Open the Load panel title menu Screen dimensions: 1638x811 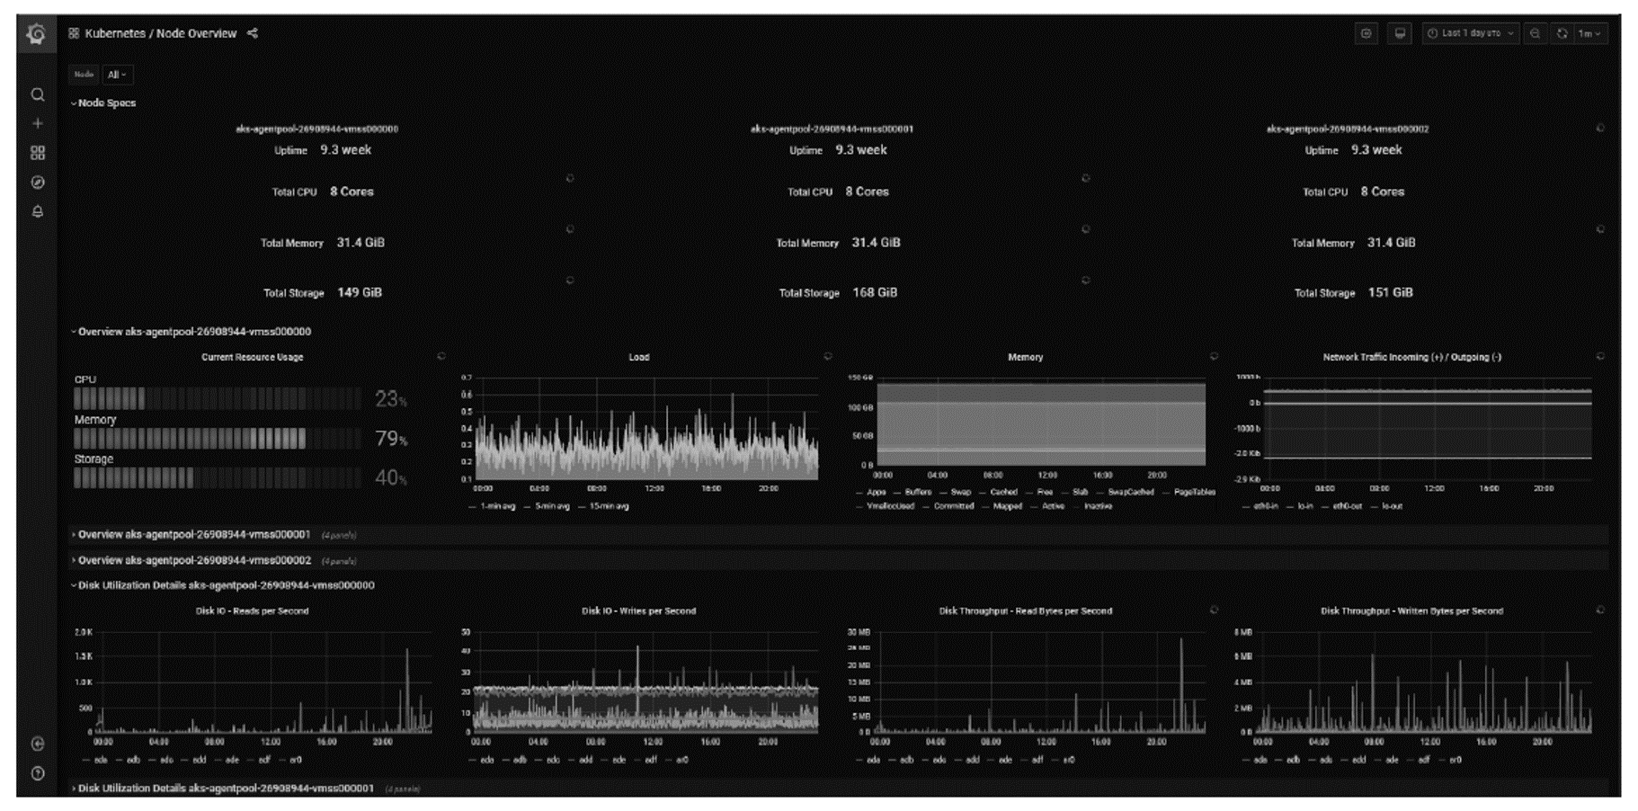pyautogui.click(x=638, y=357)
